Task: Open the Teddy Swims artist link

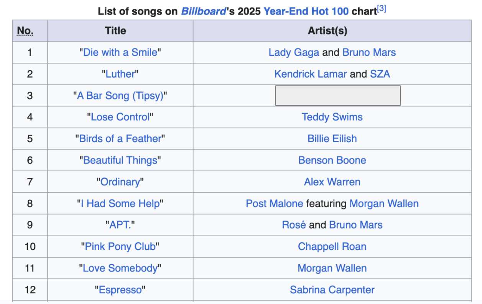Action: click(x=332, y=117)
